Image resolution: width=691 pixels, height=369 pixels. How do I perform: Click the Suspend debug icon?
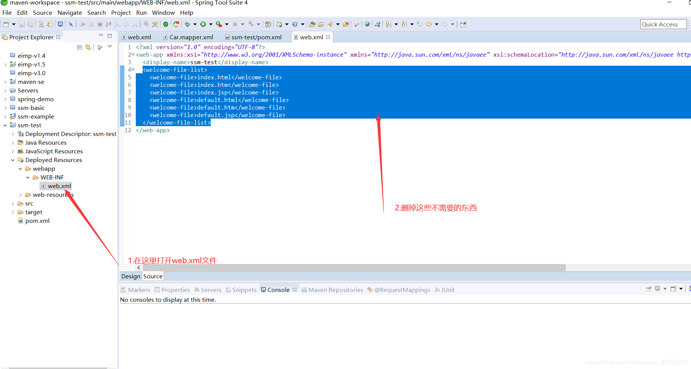[91, 24]
